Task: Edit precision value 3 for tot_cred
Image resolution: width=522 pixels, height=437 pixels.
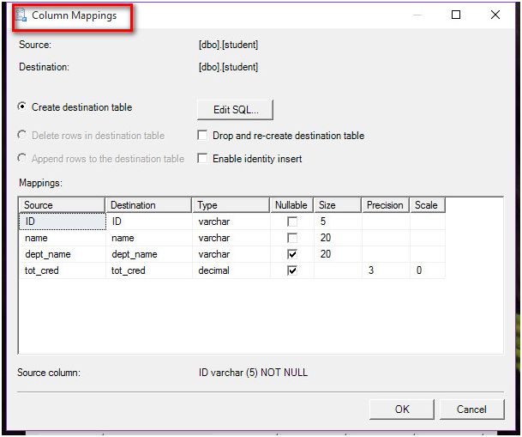Action: point(386,270)
